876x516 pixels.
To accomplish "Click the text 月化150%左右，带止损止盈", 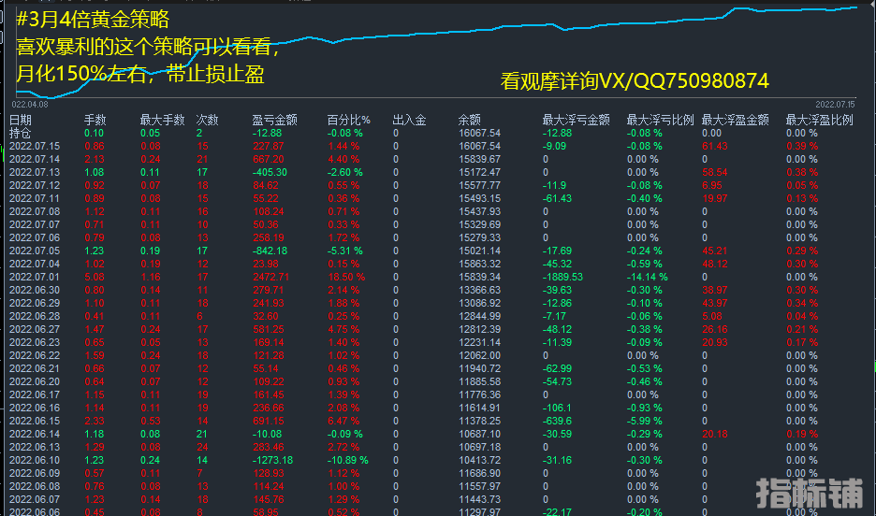I will click(x=140, y=74).
